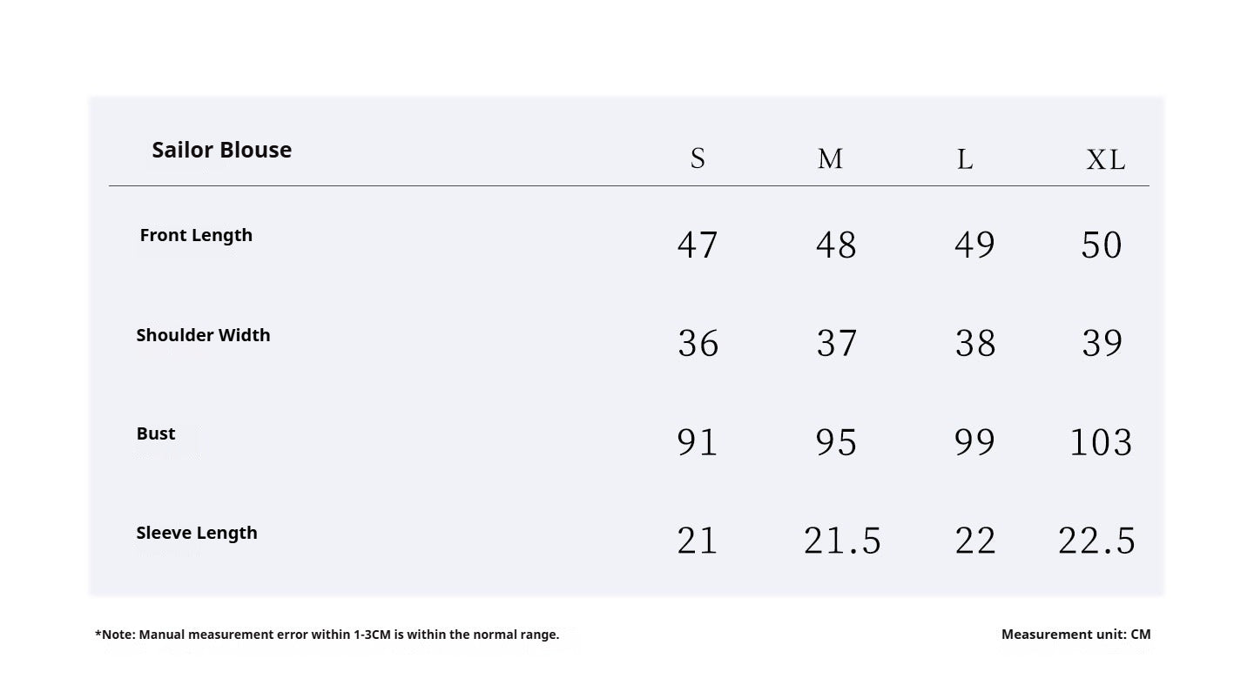Click the Bust row label

(x=156, y=433)
